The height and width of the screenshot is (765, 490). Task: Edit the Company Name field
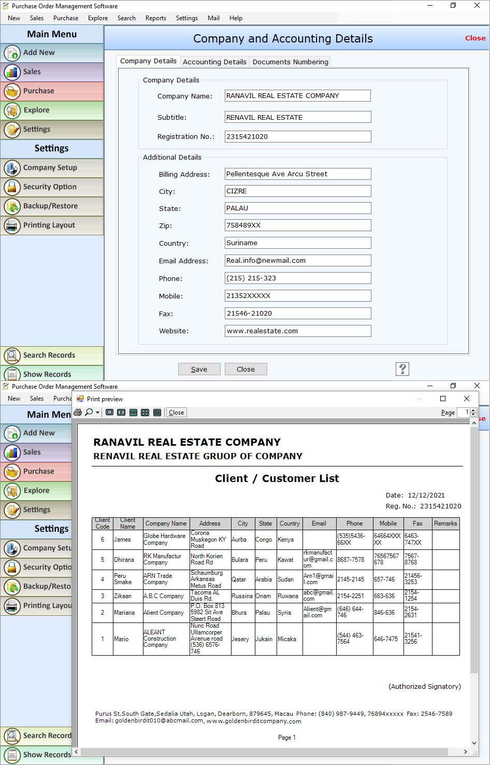[x=297, y=95]
